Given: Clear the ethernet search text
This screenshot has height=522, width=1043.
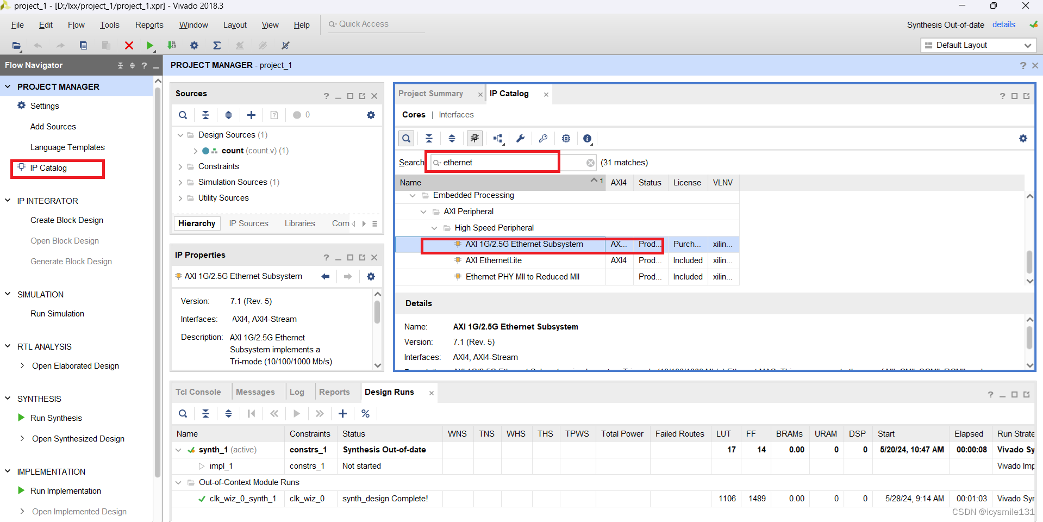Looking at the screenshot, I should click(590, 163).
